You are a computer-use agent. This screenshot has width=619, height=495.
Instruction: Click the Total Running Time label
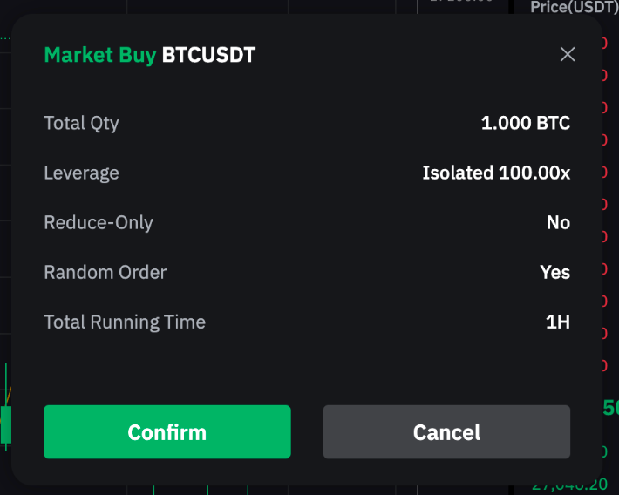[125, 322]
